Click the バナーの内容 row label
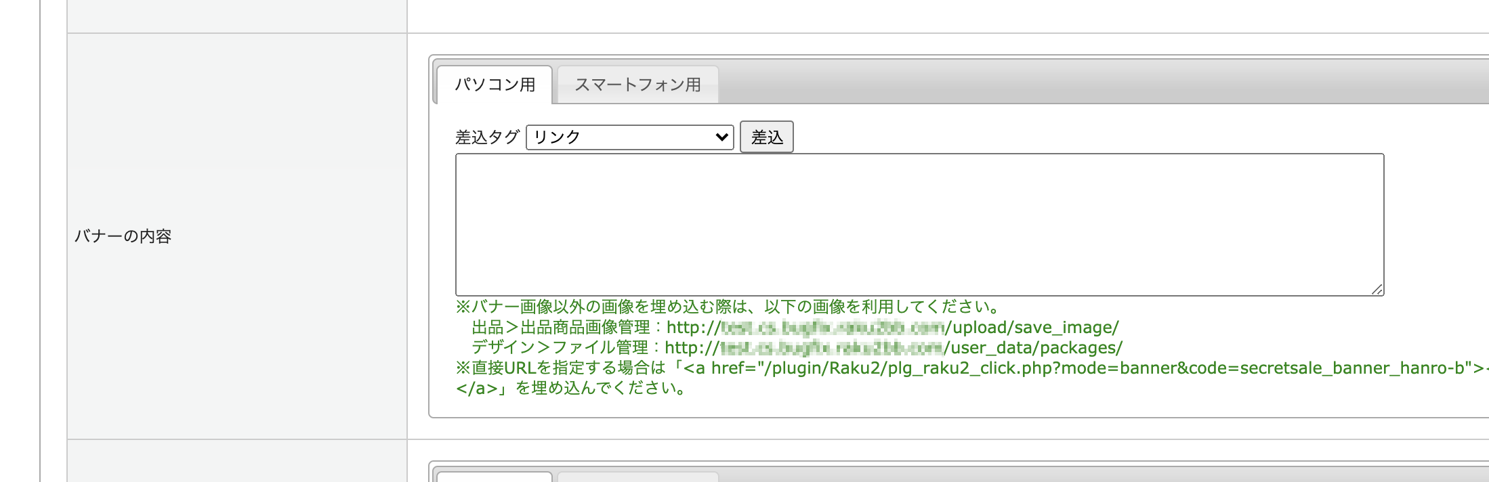This screenshot has height=482, width=1489. (x=123, y=236)
